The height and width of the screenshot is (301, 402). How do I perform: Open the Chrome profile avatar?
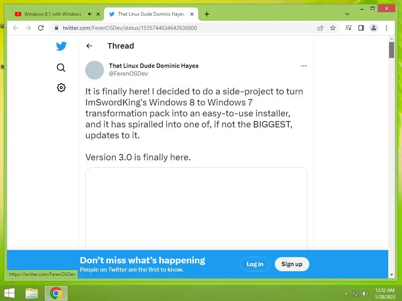(374, 28)
